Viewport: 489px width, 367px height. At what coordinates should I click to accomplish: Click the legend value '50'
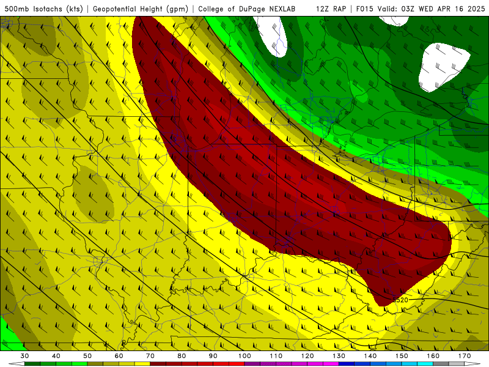(87, 356)
